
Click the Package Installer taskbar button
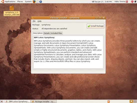point(44,102)
